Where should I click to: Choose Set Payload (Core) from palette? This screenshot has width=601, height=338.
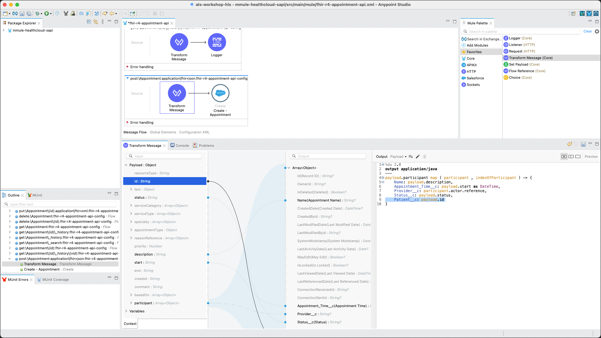coord(522,64)
